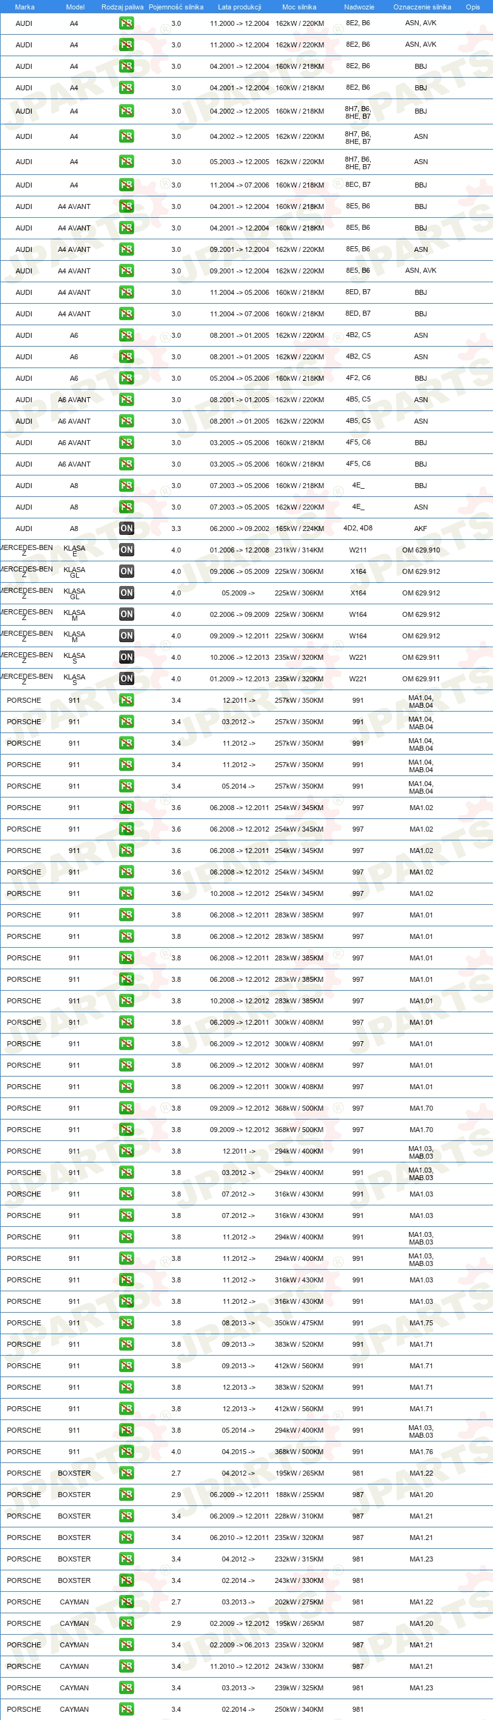Select the PB icon in the Boxster 228kW row

click(x=127, y=1515)
